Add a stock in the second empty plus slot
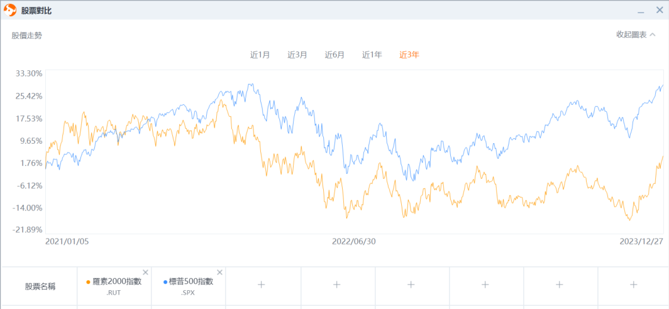The width and height of the screenshot is (669, 309). click(x=336, y=285)
